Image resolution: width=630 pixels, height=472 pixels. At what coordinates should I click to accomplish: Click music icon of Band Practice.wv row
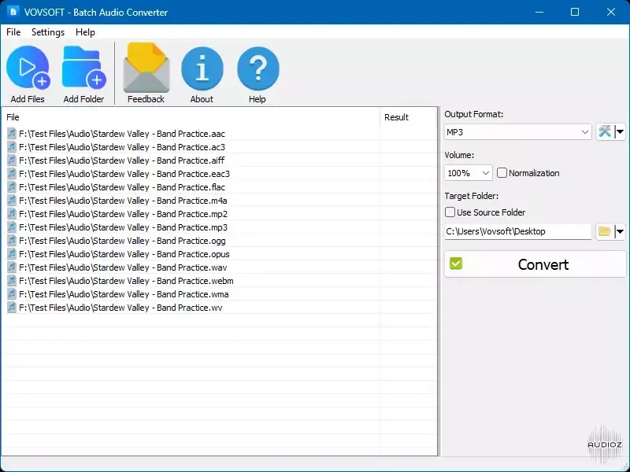pyautogui.click(x=12, y=308)
